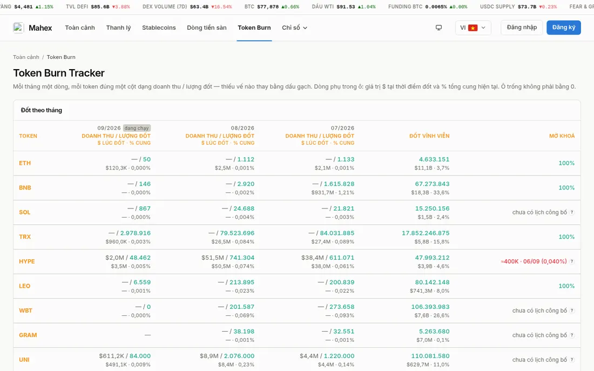Click ETH token link

25,163
